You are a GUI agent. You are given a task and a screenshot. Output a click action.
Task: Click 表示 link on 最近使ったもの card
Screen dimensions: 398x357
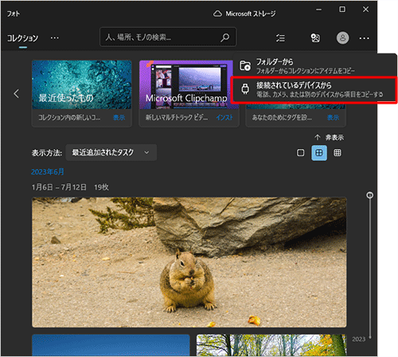point(119,117)
